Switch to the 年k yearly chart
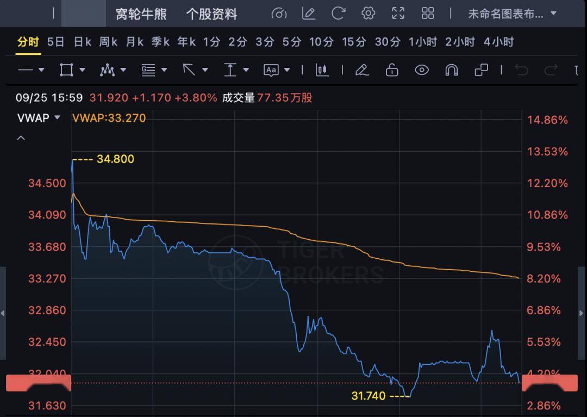Image resolution: width=587 pixels, height=417 pixels. click(186, 42)
